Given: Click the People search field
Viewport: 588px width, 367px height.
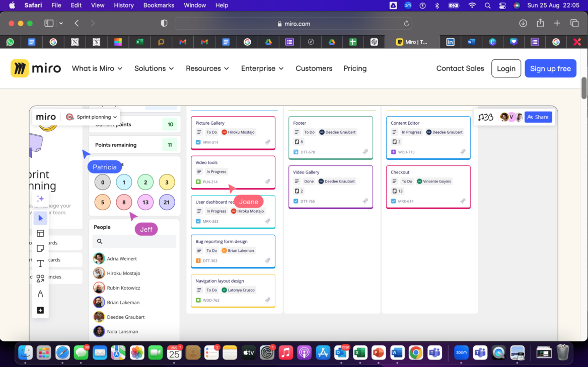Looking at the screenshot, I should coord(134,241).
